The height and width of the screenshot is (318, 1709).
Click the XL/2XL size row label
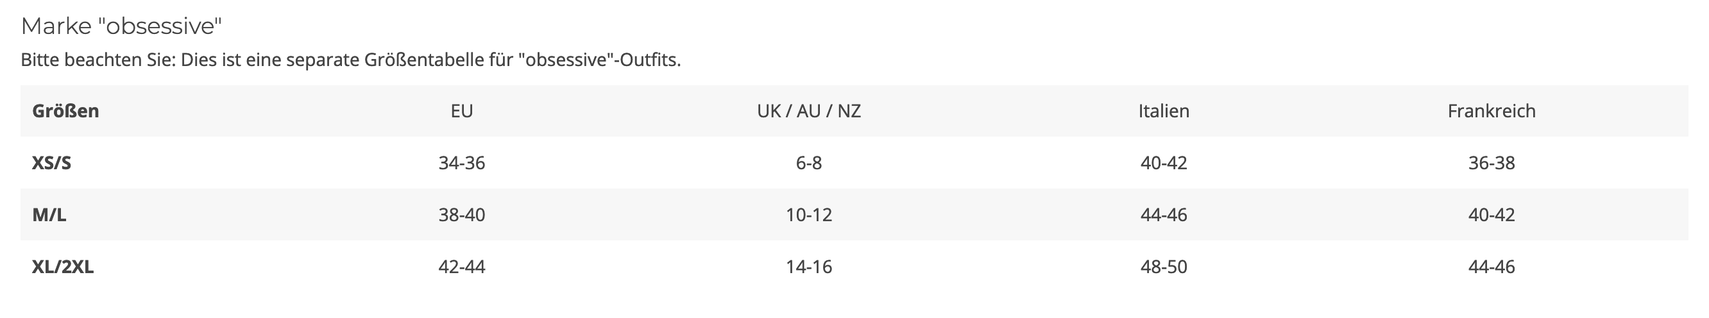point(63,266)
